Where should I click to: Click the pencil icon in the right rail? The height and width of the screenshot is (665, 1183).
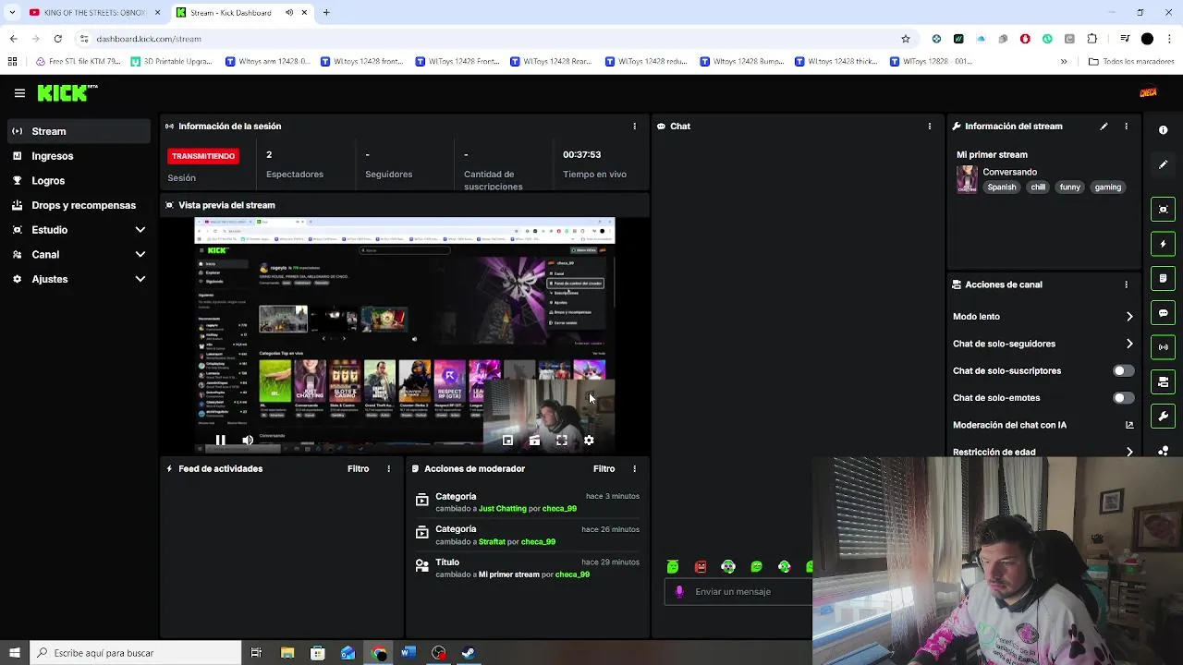pos(1164,164)
